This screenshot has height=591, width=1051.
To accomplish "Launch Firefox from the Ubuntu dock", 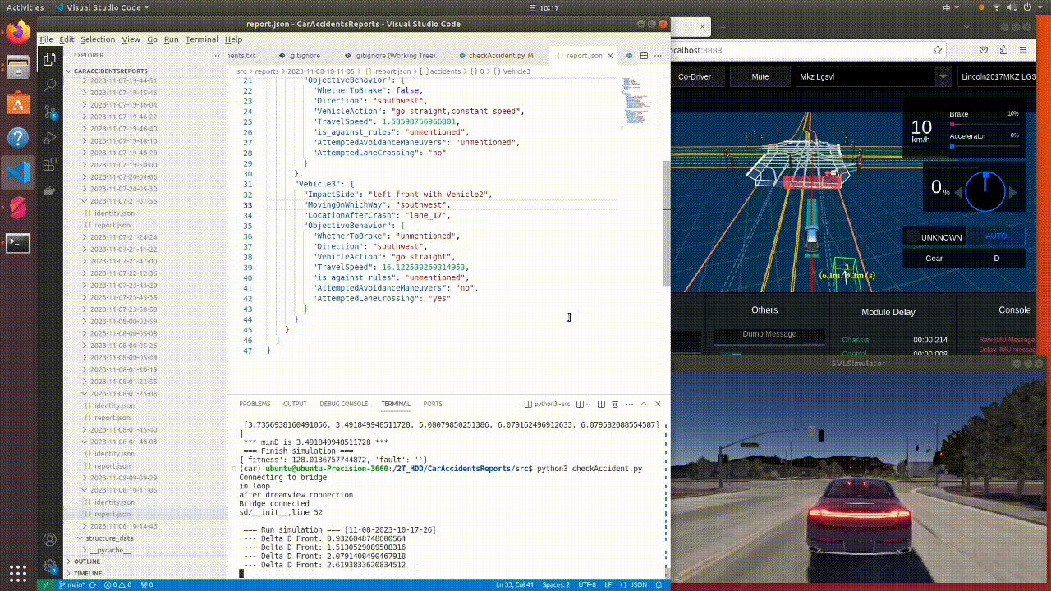I will click(x=18, y=33).
